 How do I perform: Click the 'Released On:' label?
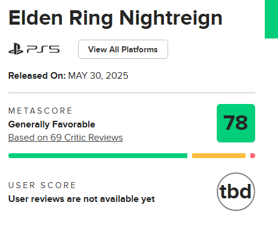tap(37, 76)
